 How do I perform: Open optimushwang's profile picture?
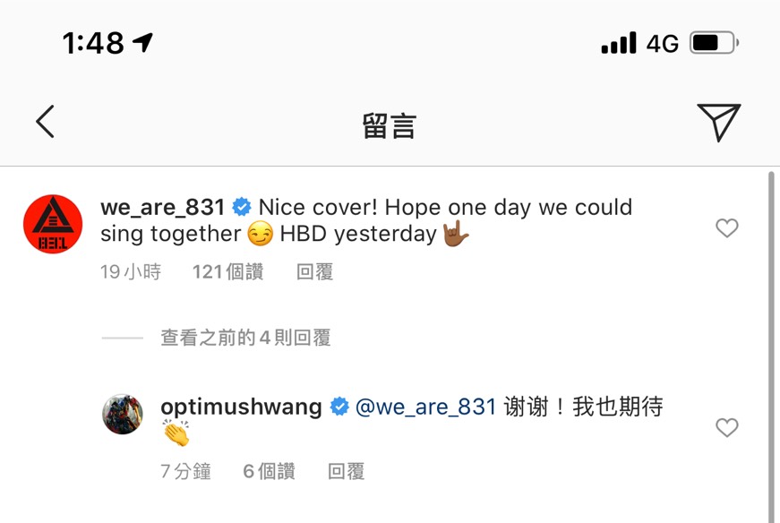pos(123,414)
